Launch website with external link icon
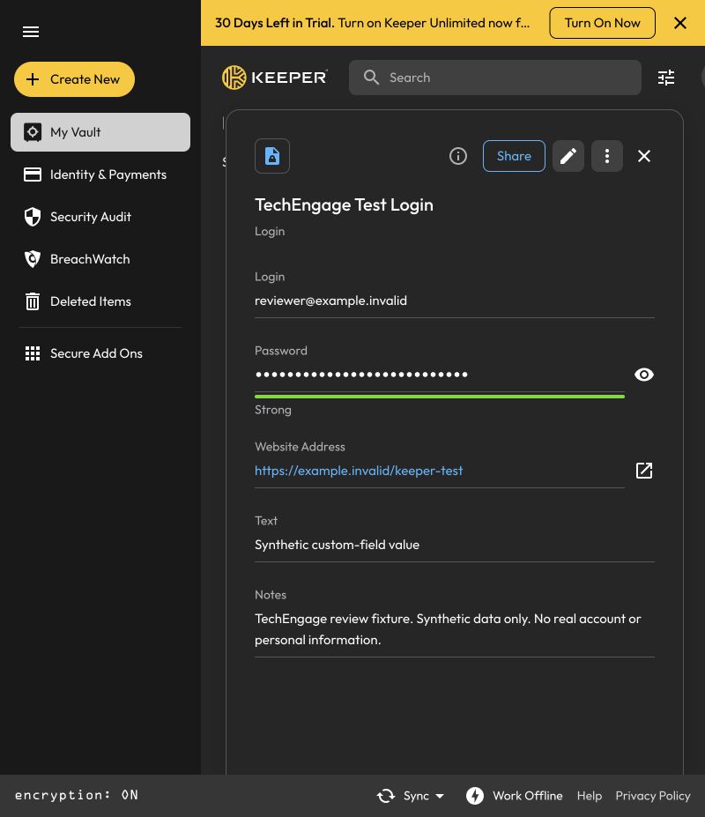 click(644, 471)
